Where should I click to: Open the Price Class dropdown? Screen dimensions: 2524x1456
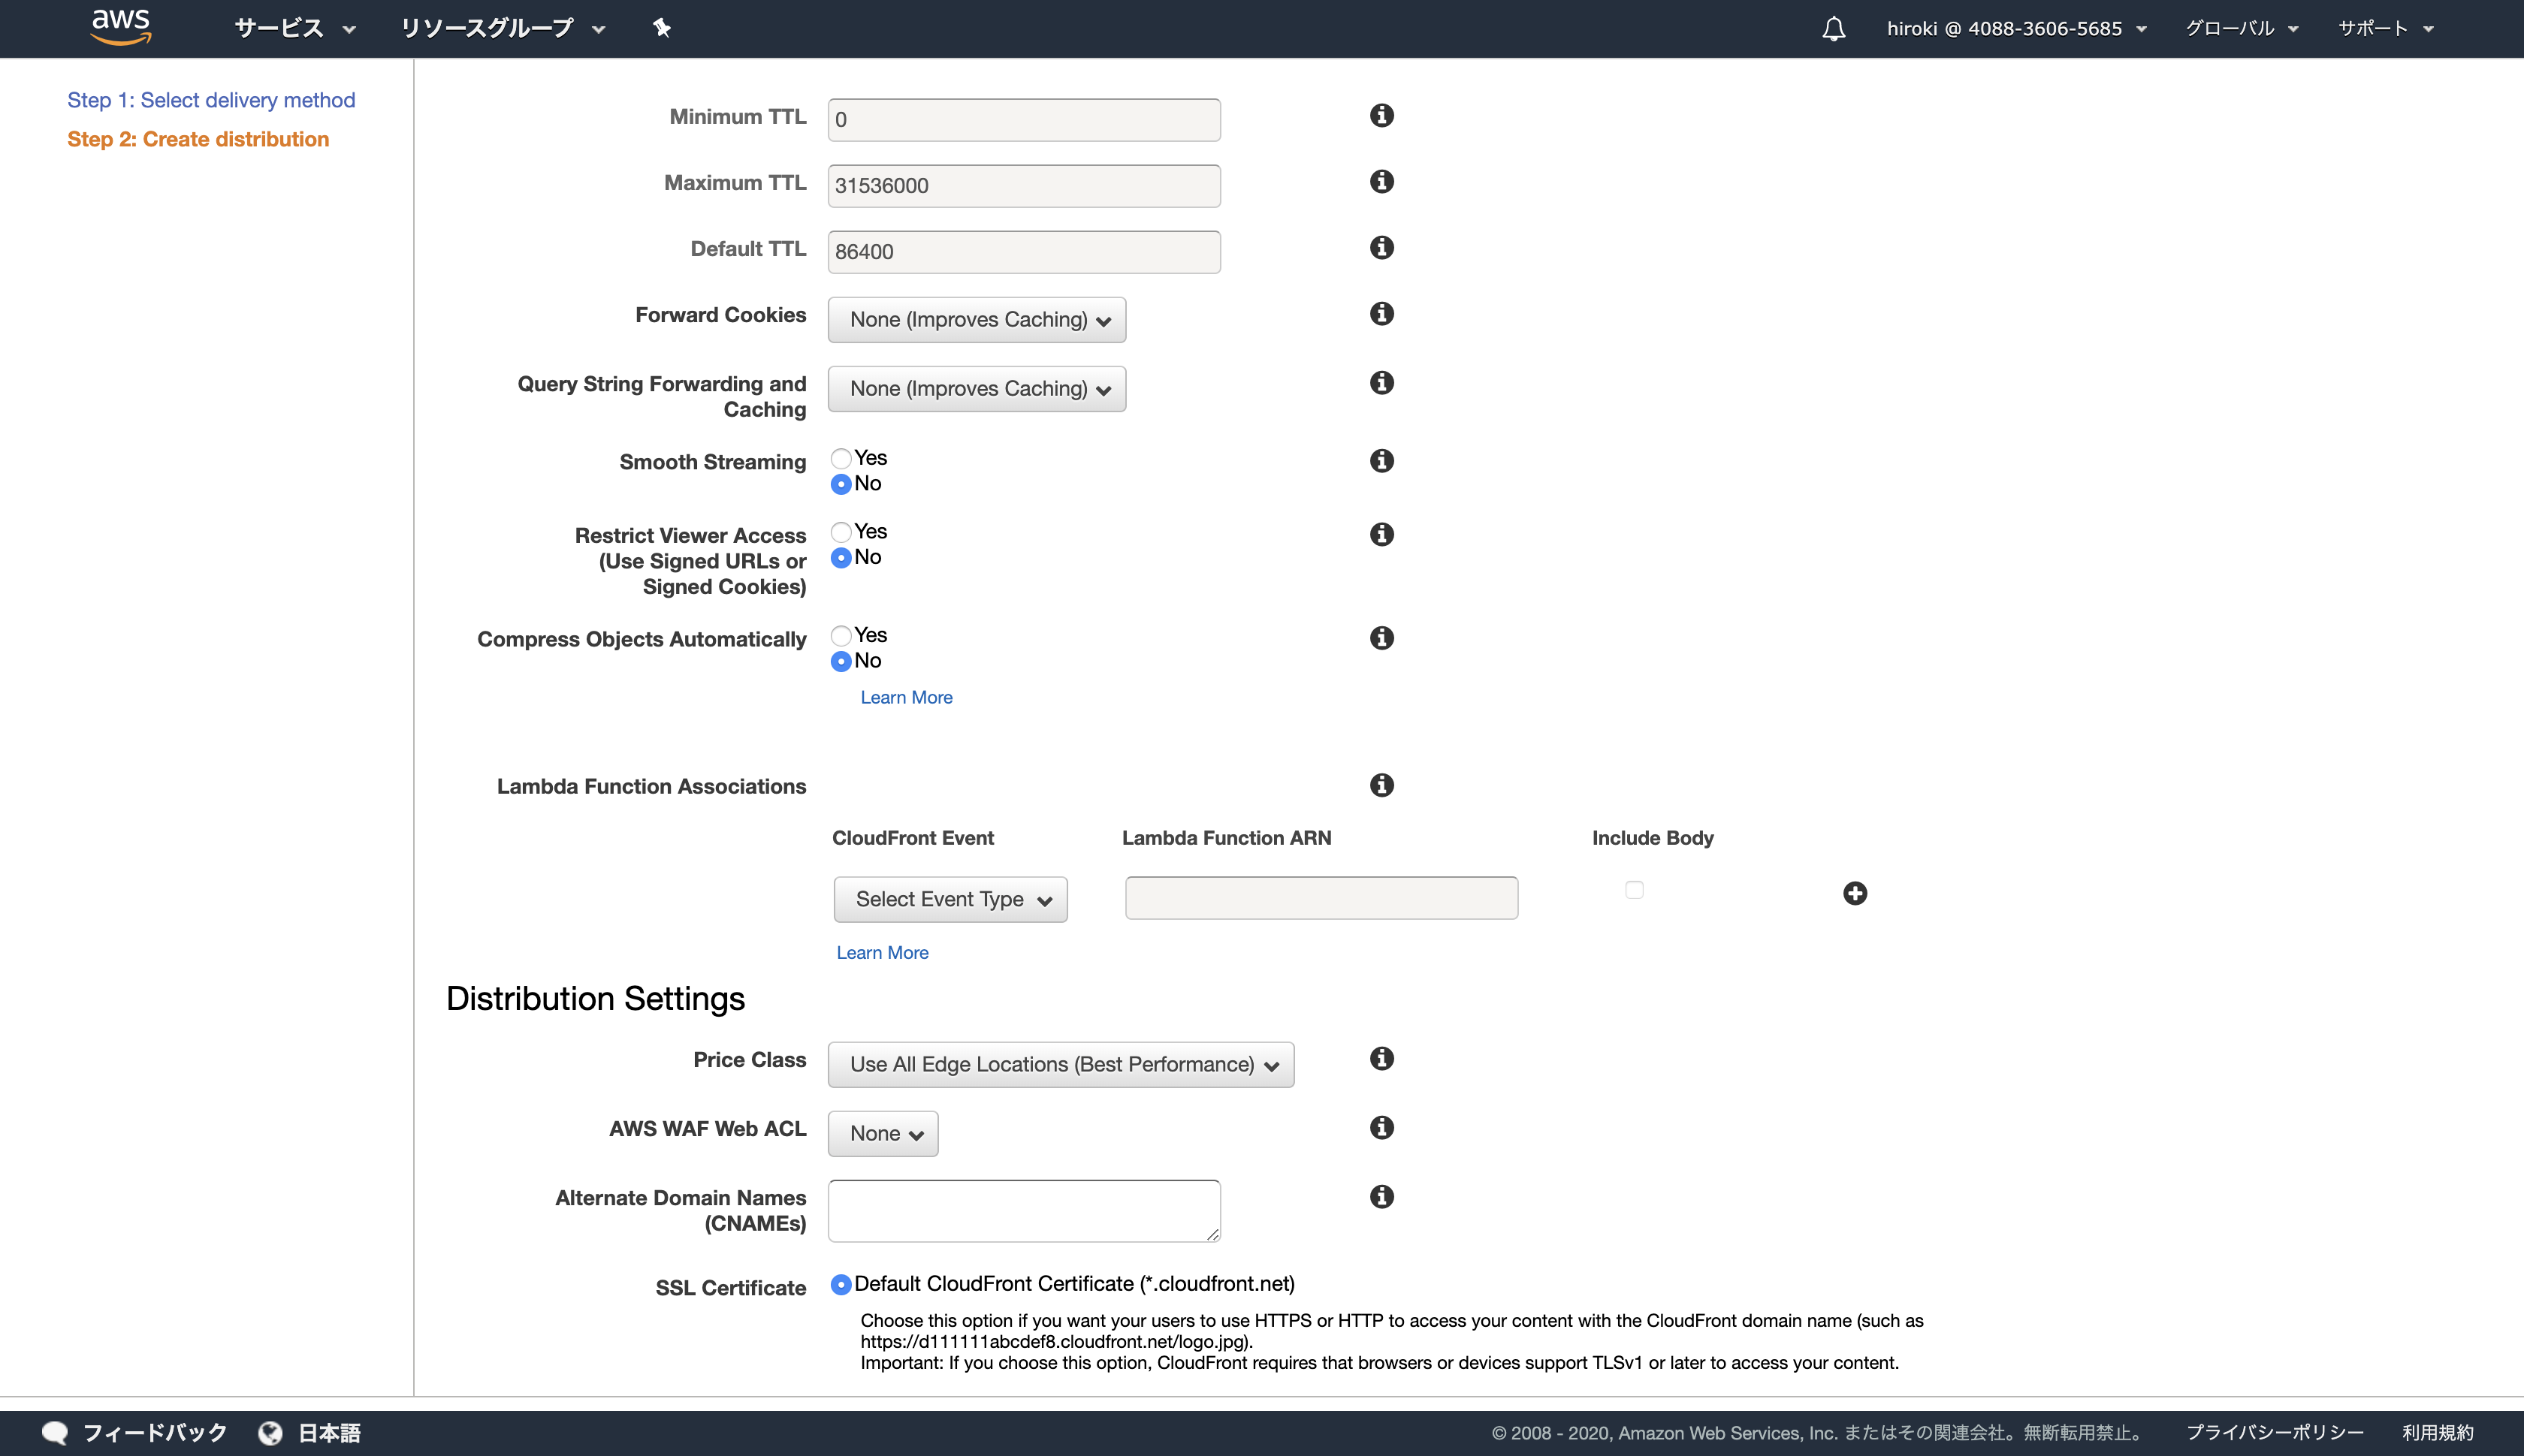(1061, 1064)
